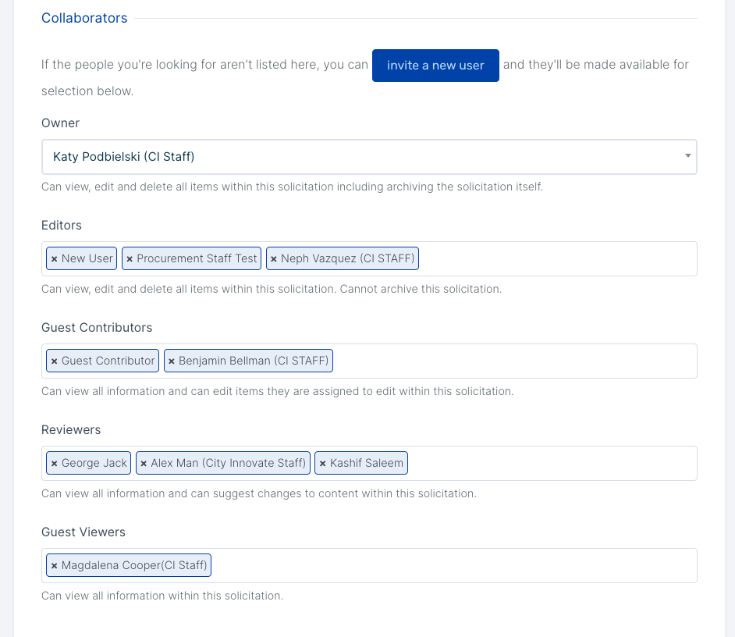Click invite a new user button

click(435, 66)
